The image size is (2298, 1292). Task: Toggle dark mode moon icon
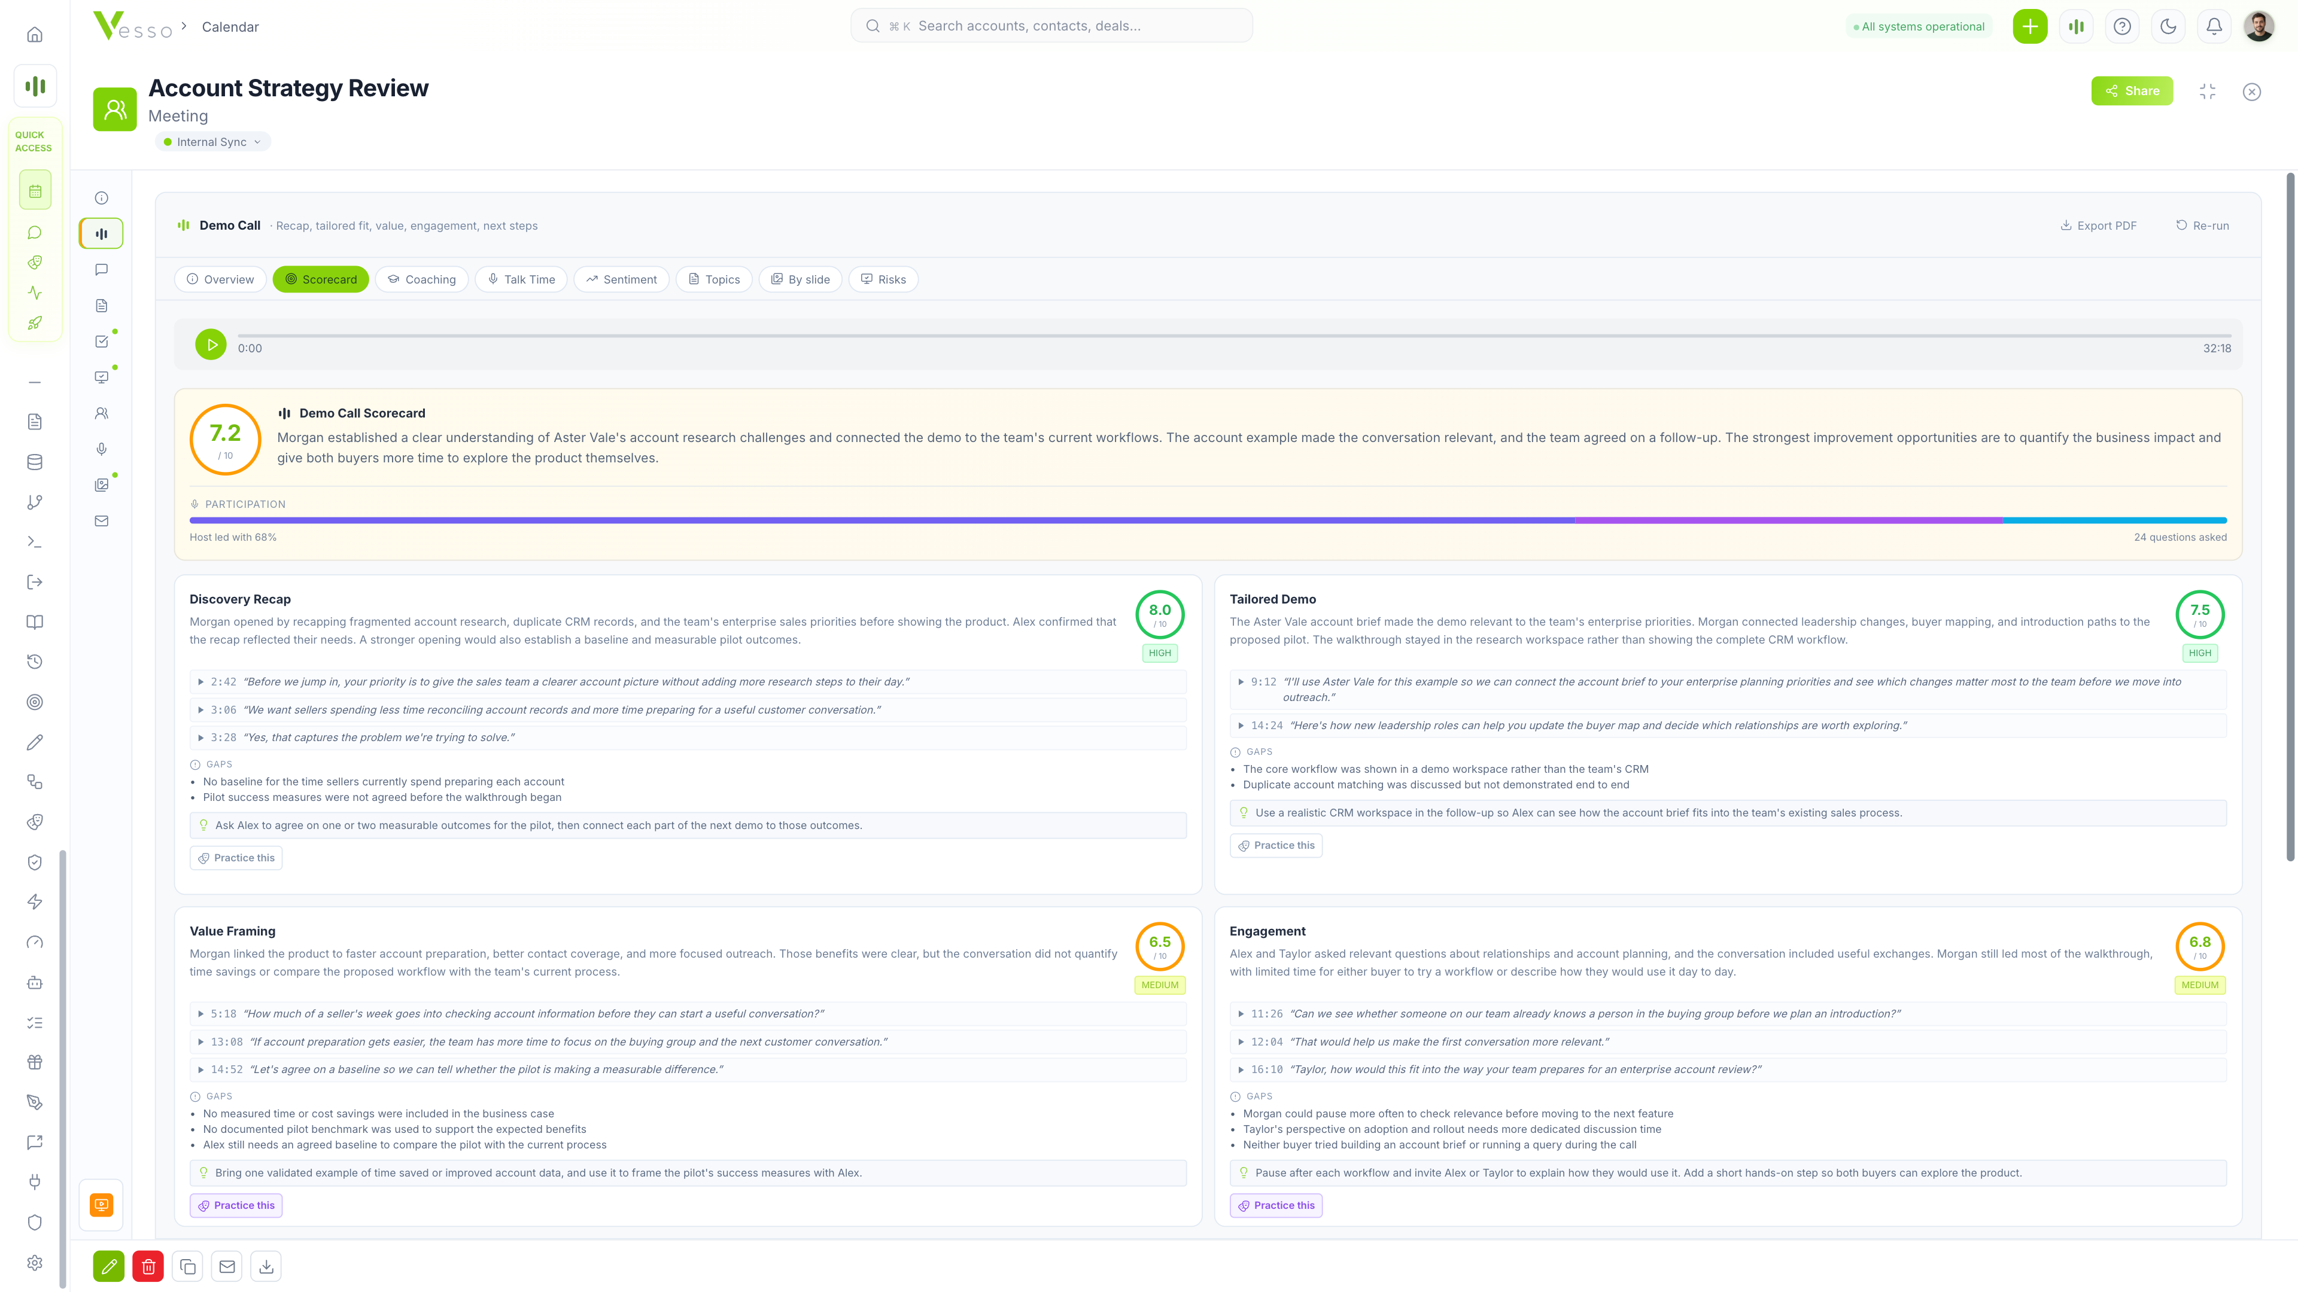(2168, 27)
